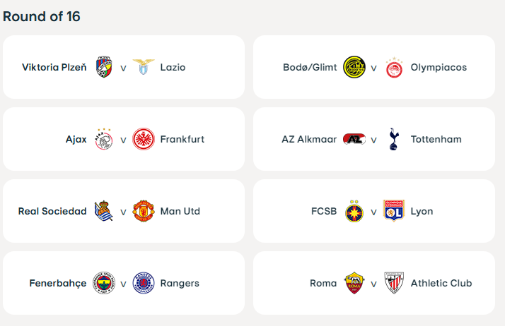Click the Real Sociedad crest
This screenshot has width=505, height=326.
coord(104,211)
